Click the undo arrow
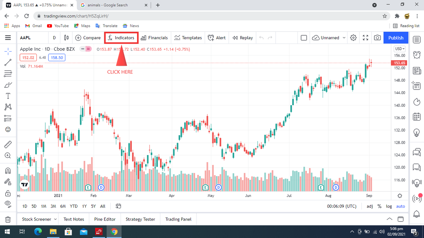The height and width of the screenshot is (238, 424). point(261,38)
